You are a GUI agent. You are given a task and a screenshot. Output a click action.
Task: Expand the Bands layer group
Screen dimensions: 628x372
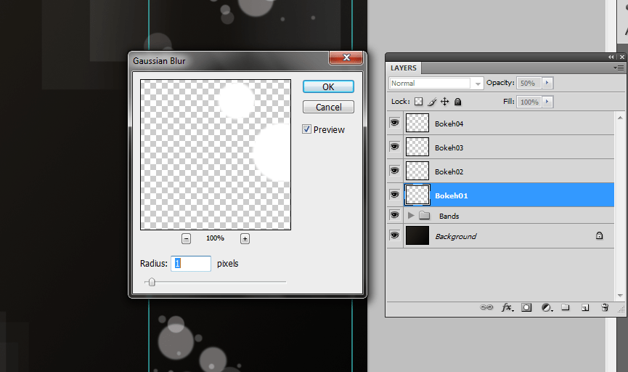411,216
